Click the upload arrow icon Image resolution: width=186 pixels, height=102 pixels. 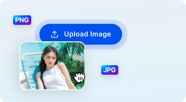(54, 34)
